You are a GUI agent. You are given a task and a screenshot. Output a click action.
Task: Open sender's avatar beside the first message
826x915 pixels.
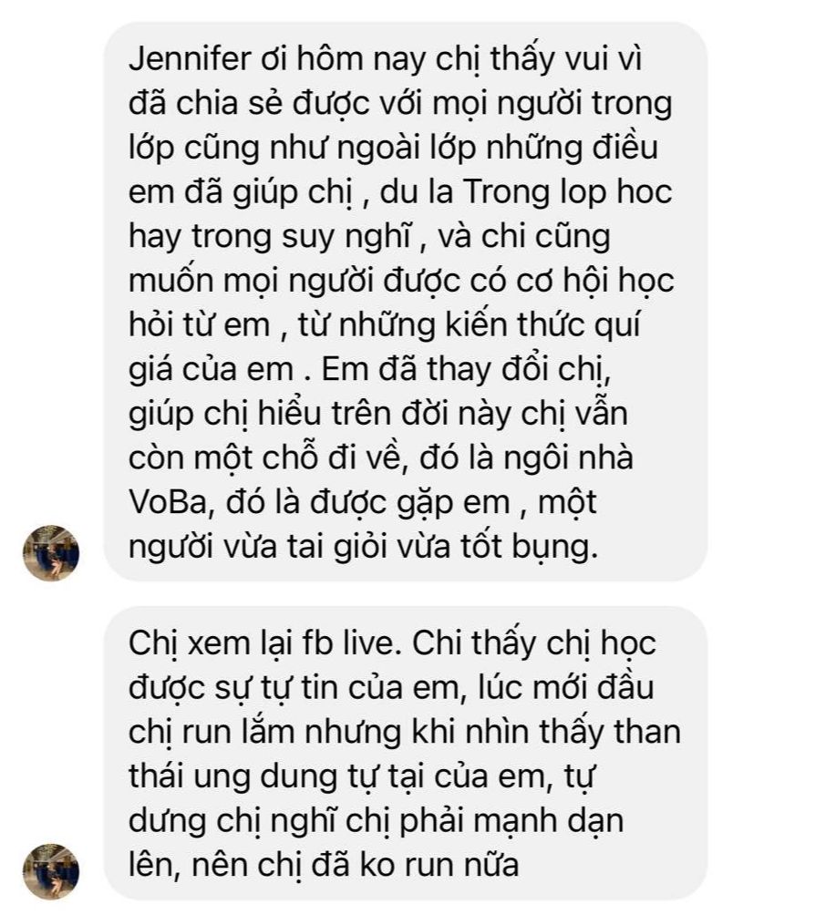51,552
